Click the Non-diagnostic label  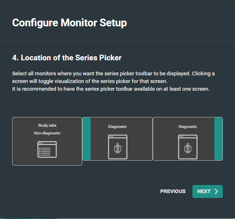coord(47,133)
